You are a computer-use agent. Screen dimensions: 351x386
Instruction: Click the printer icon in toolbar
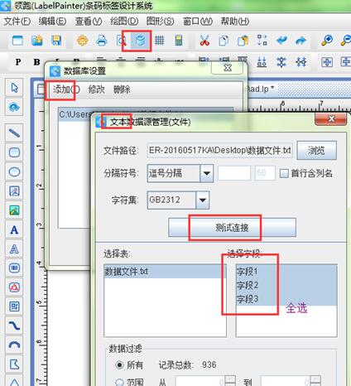point(102,41)
